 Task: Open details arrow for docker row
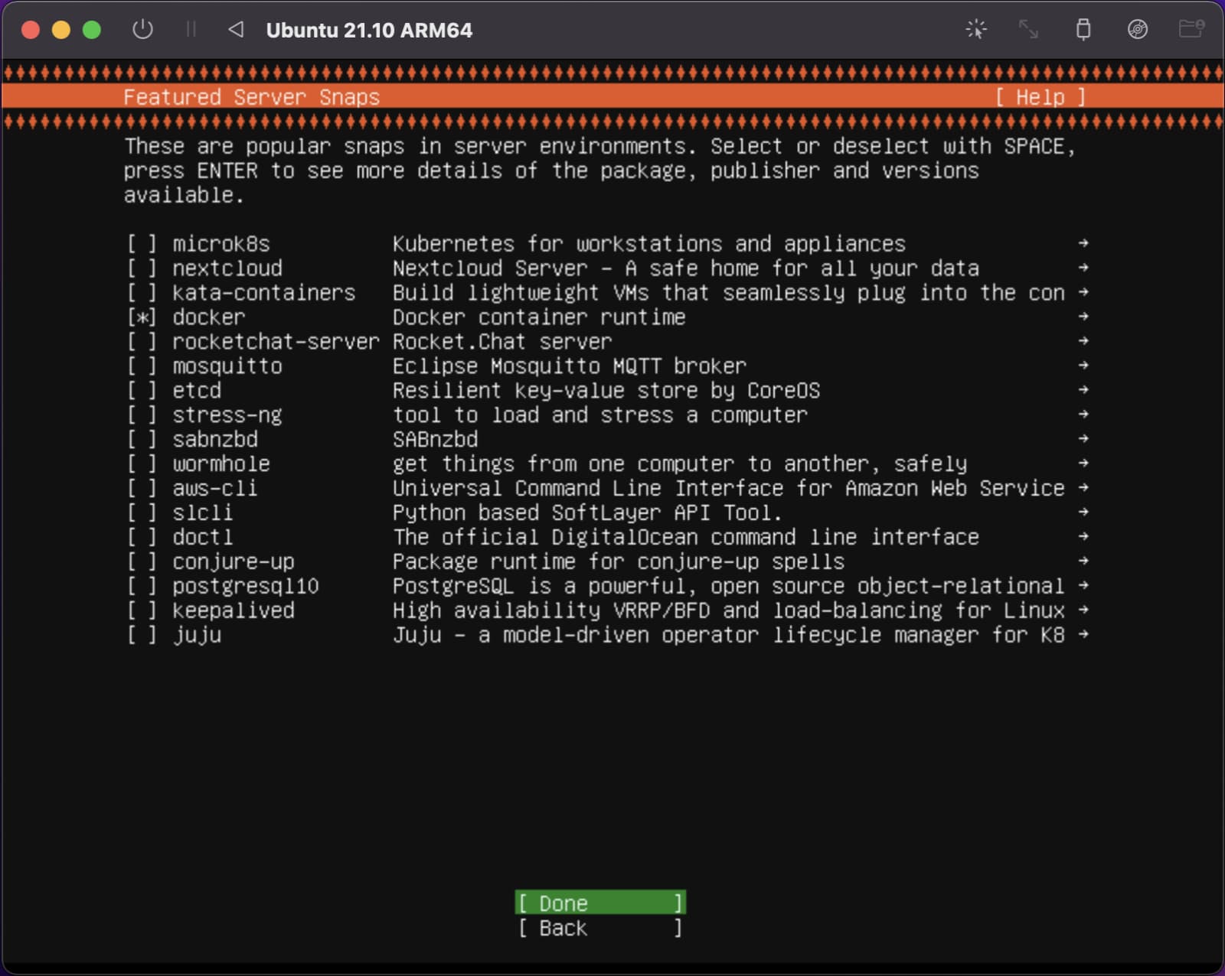pyautogui.click(x=1083, y=317)
